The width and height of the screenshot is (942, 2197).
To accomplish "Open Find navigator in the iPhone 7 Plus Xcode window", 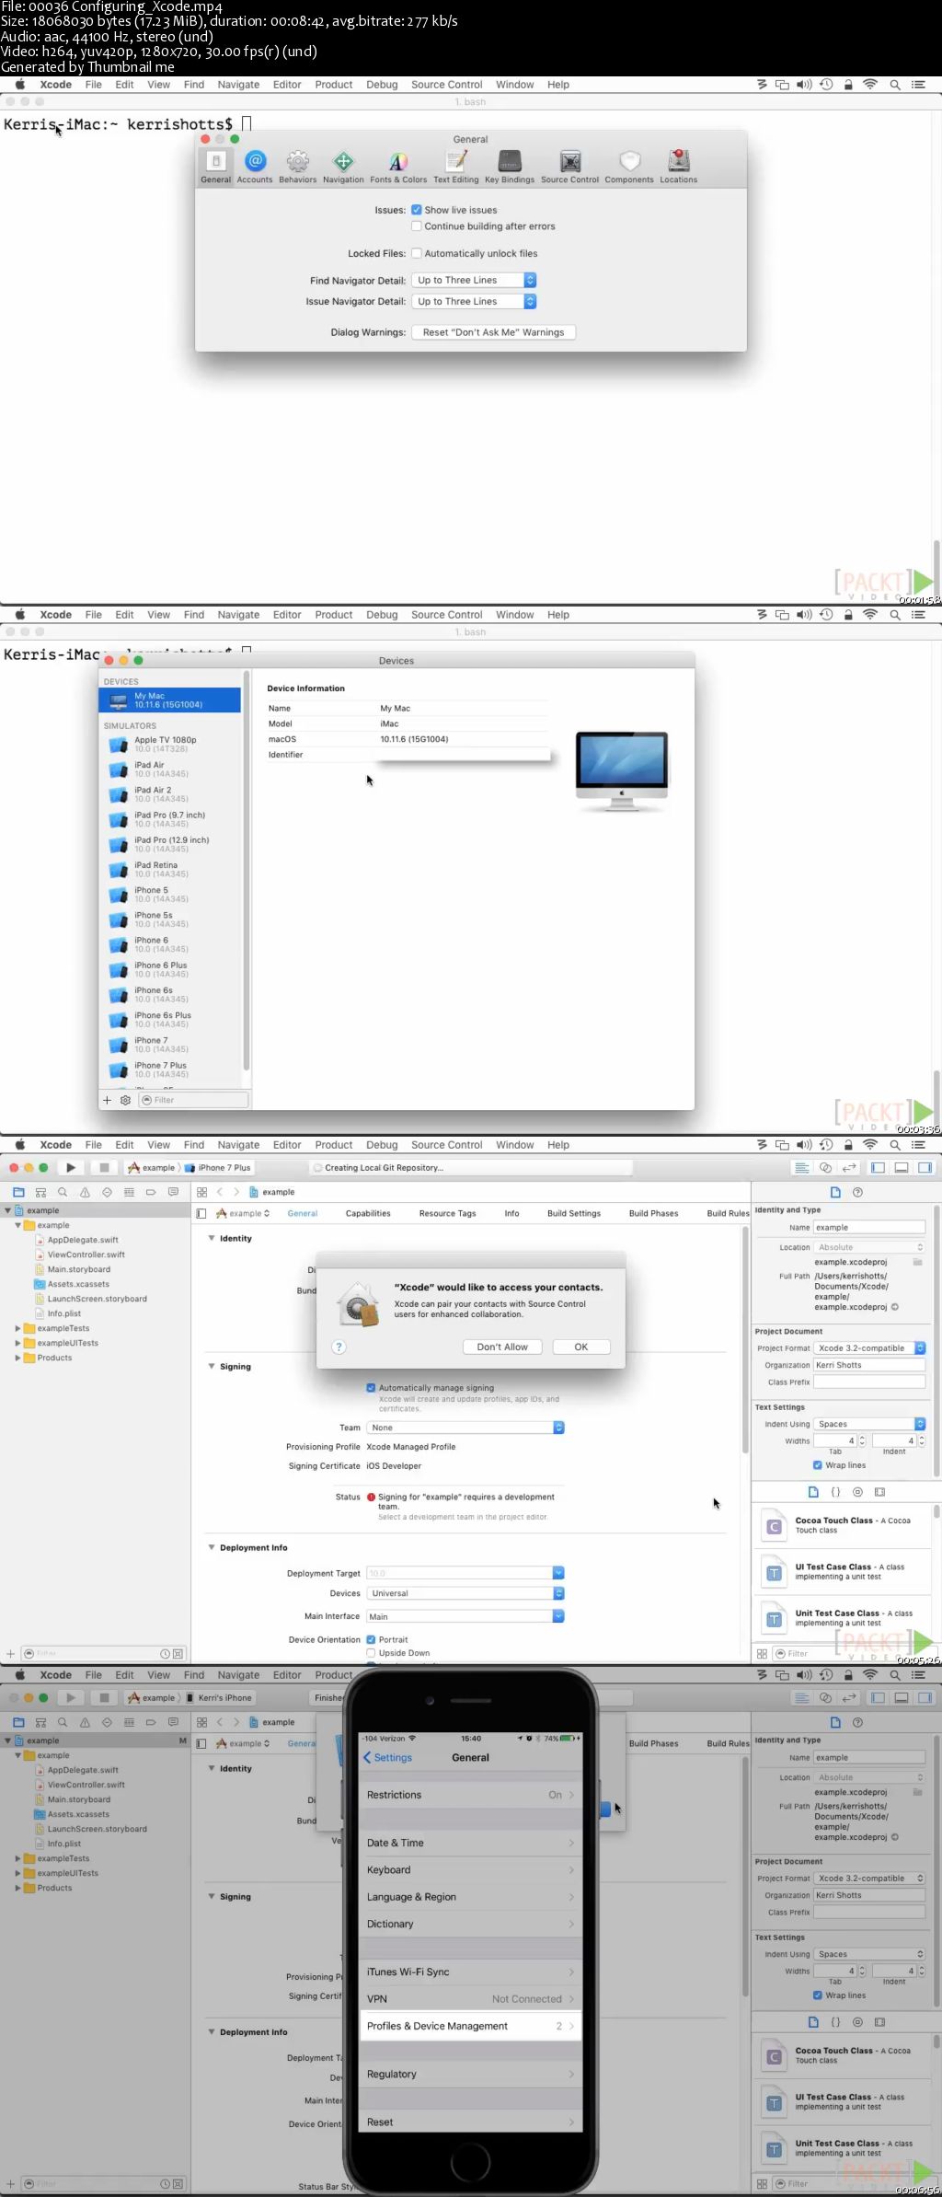I will [x=63, y=1192].
